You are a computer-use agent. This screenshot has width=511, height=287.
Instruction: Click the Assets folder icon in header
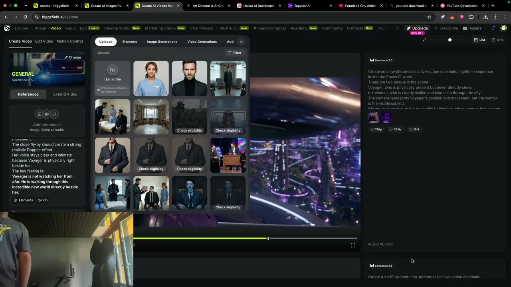tap(465, 28)
